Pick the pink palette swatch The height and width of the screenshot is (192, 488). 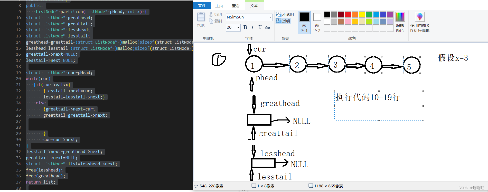pyautogui.click(x=348, y=21)
